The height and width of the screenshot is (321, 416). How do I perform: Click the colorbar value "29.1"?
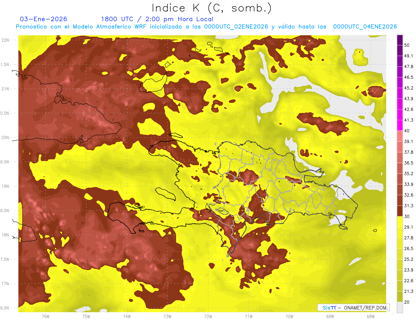coord(409,227)
